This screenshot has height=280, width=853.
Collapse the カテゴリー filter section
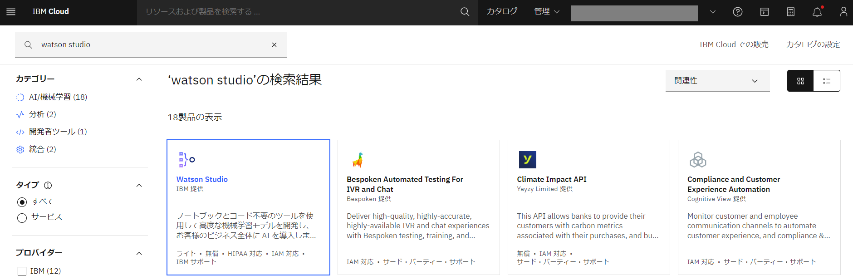139,79
